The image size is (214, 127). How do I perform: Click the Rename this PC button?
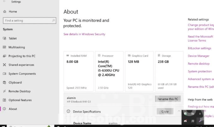coord(168,99)
